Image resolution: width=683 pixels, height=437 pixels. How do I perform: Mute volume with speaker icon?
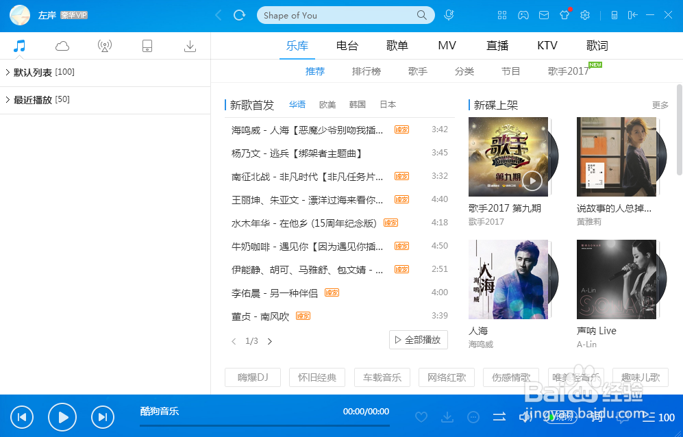click(525, 417)
